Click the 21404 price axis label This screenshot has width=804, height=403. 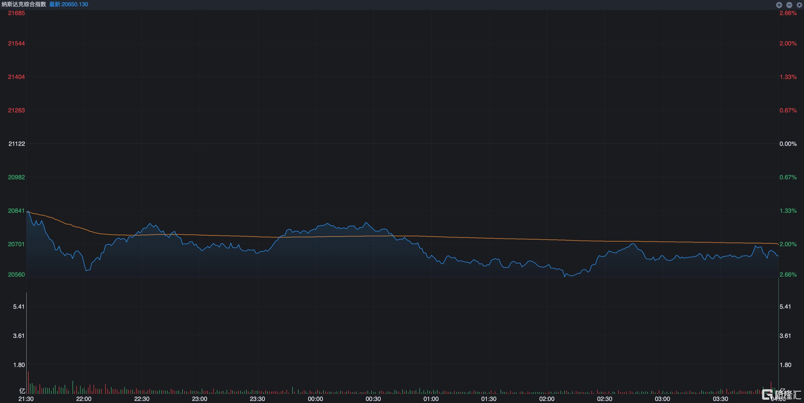coord(16,77)
